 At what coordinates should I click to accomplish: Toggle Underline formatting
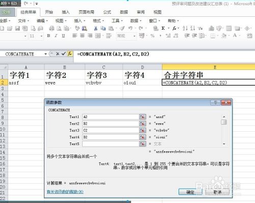[63, 36]
